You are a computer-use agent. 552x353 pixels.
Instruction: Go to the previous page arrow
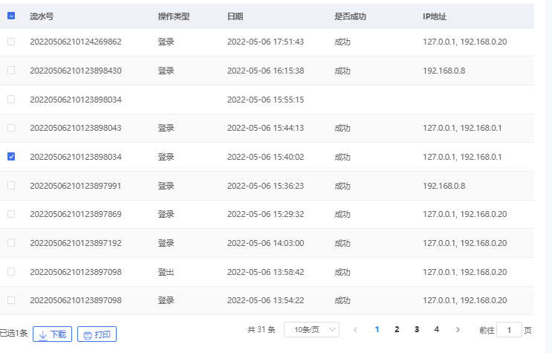(x=356, y=329)
